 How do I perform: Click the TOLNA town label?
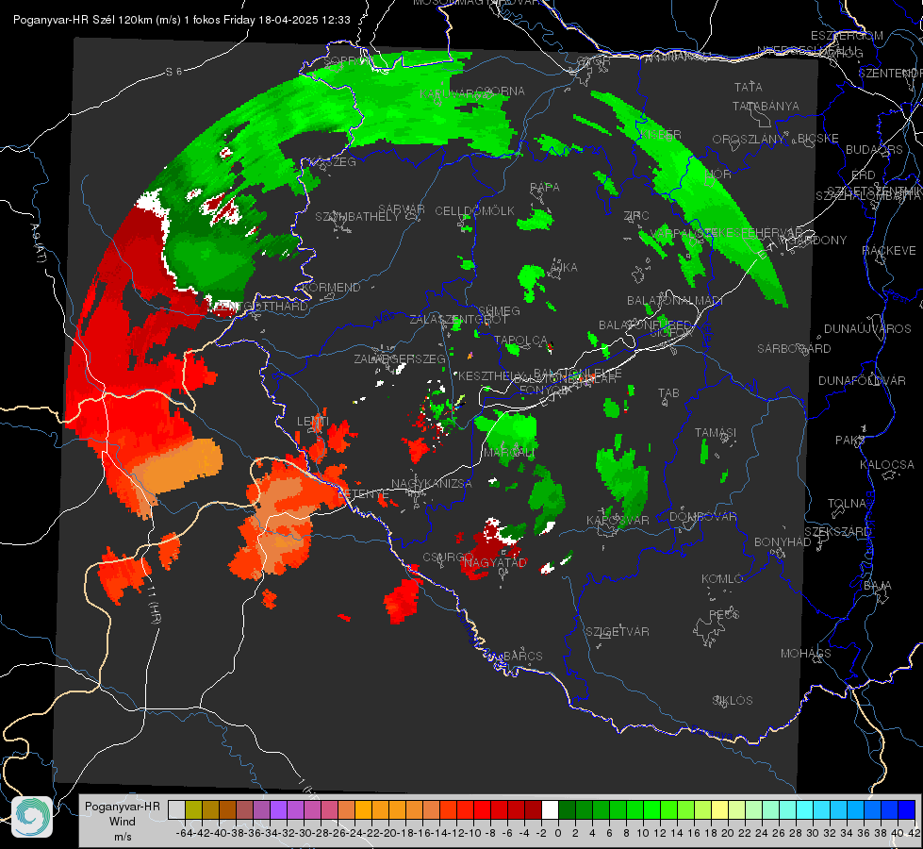click(847, 504)
